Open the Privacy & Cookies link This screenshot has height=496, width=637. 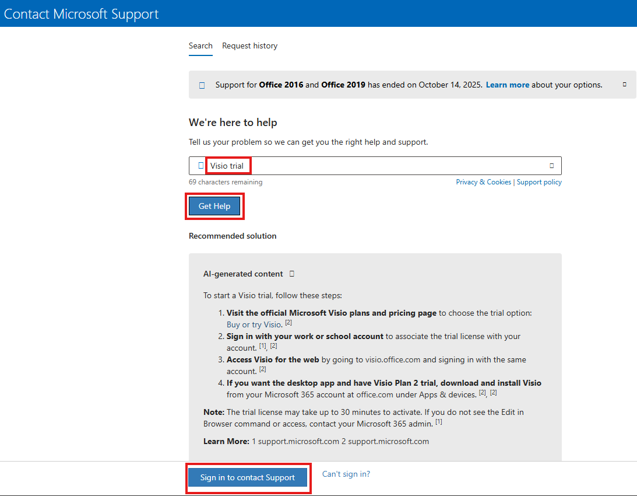[484, 182]
